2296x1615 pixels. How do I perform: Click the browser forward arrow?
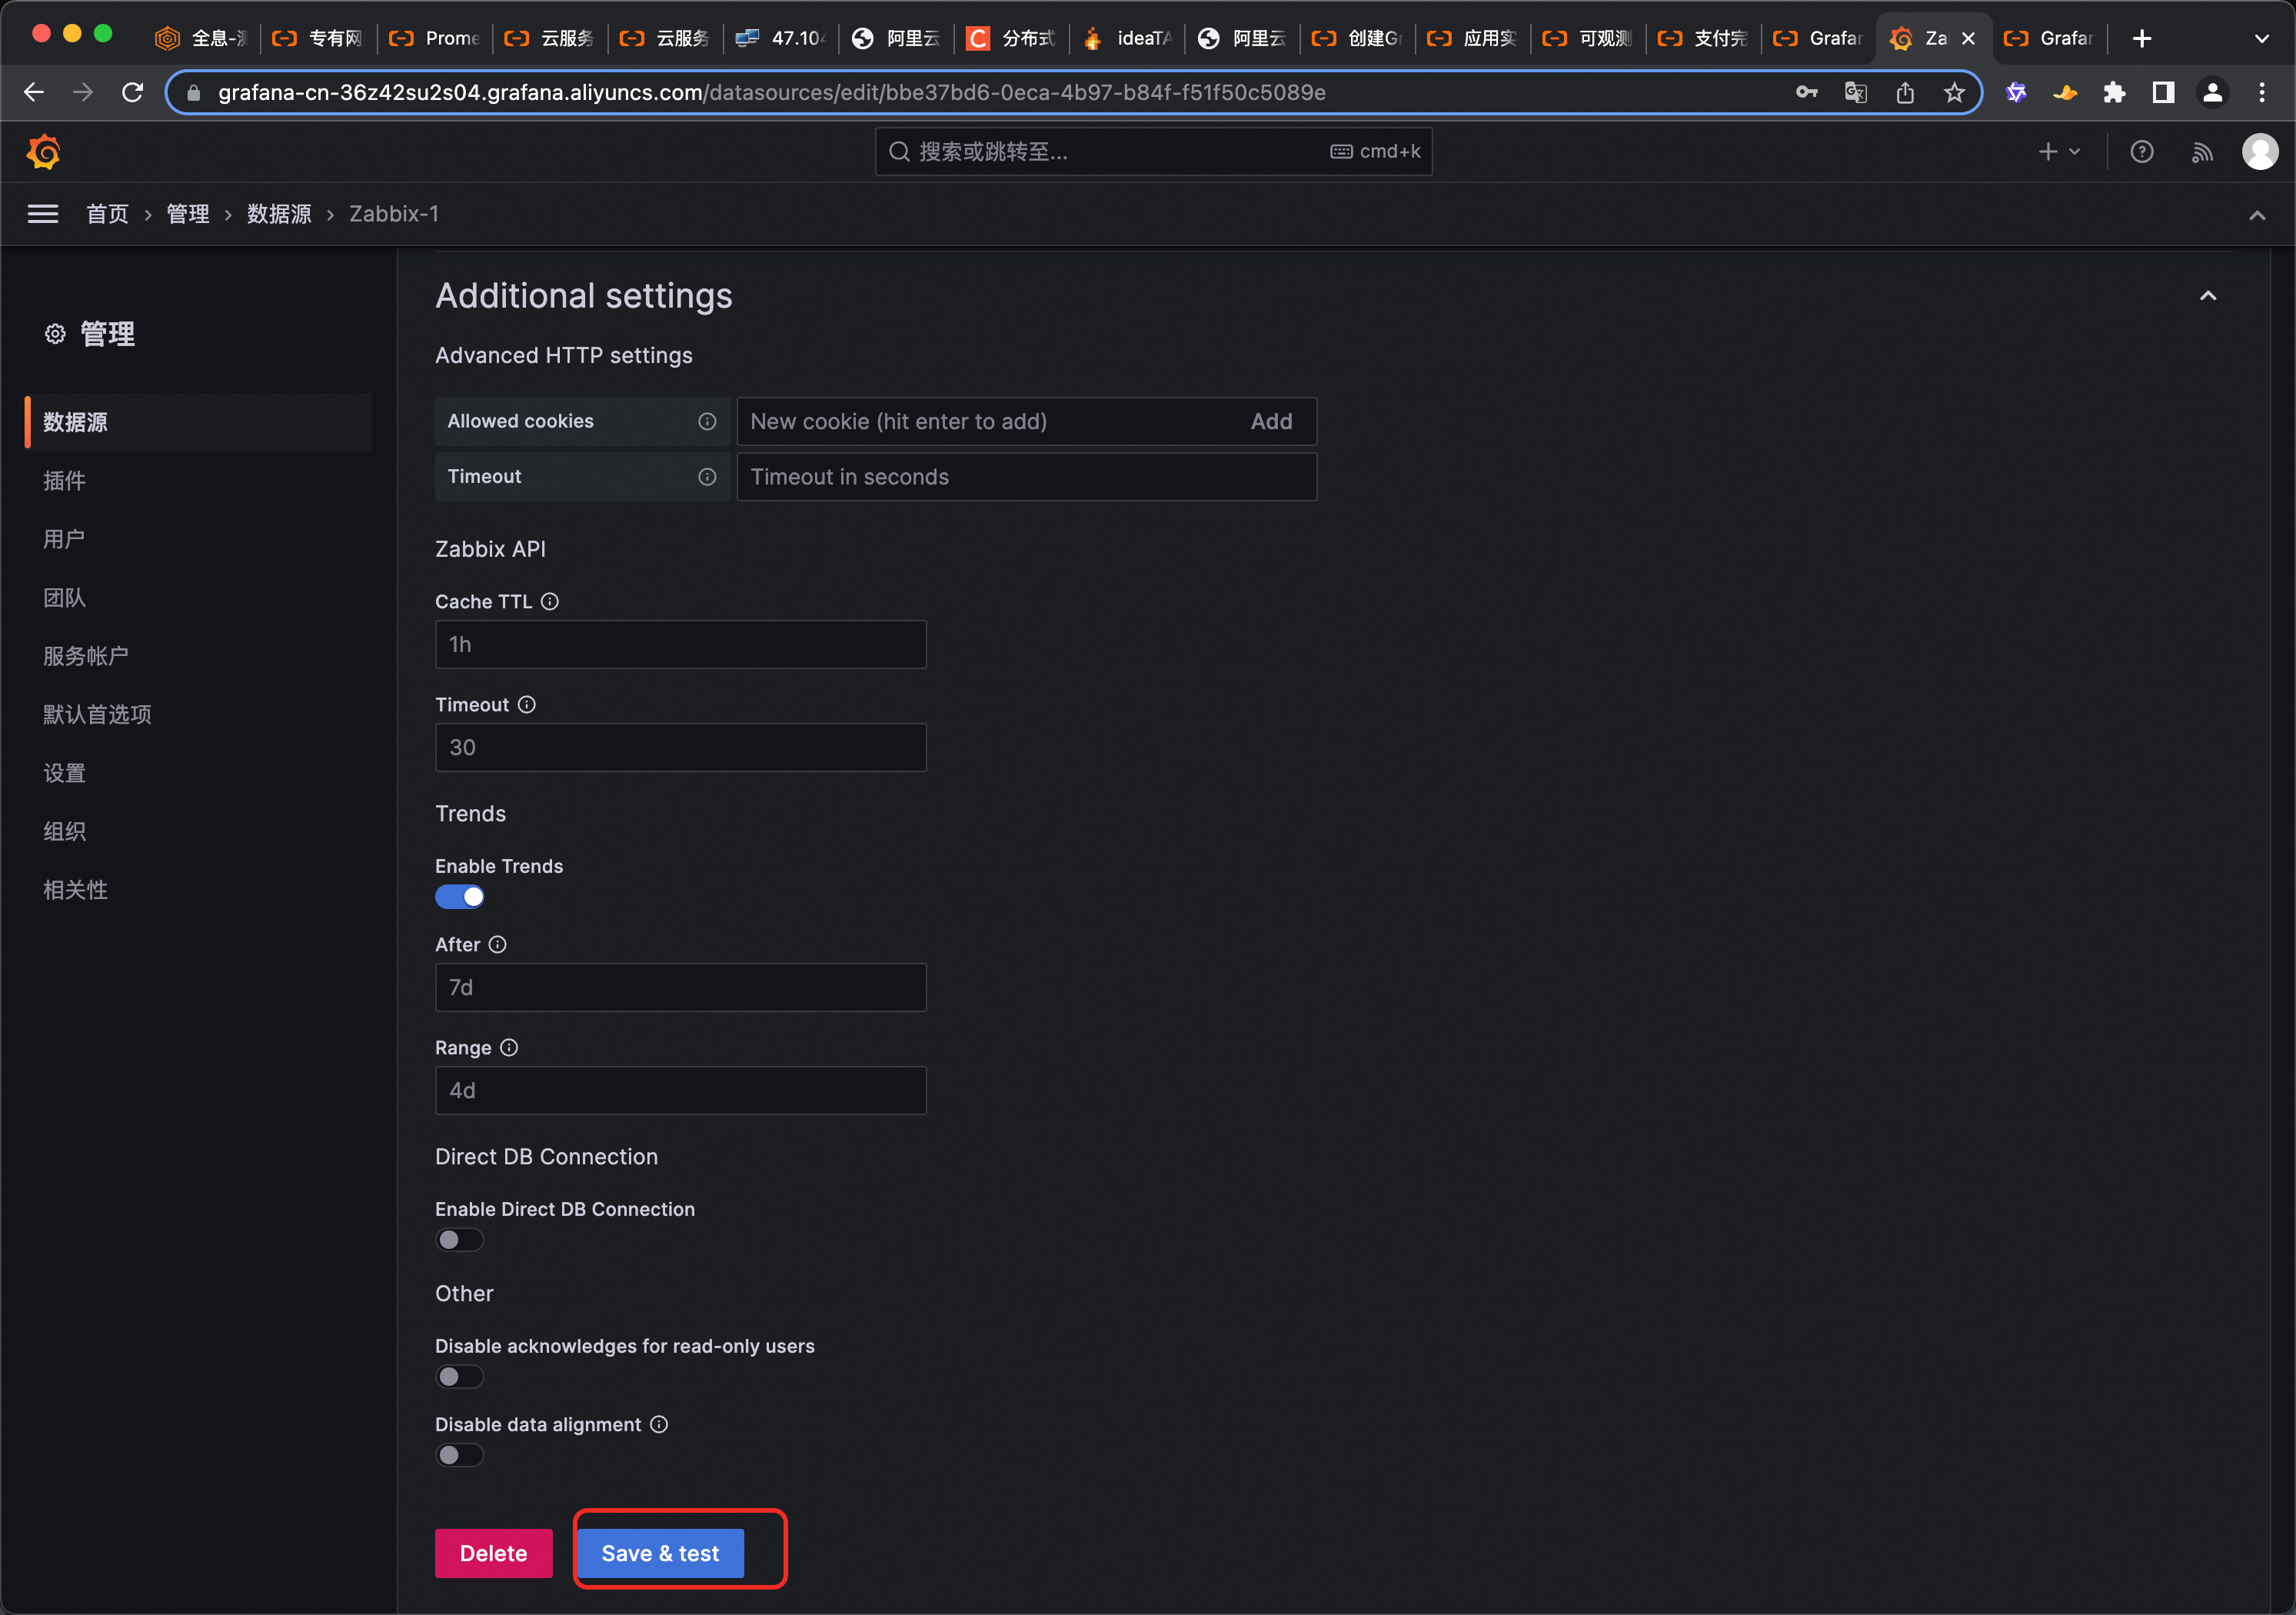point(83,93)
